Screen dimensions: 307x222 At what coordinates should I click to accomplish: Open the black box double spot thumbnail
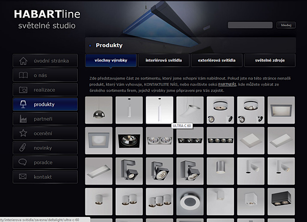coord(281,201)
